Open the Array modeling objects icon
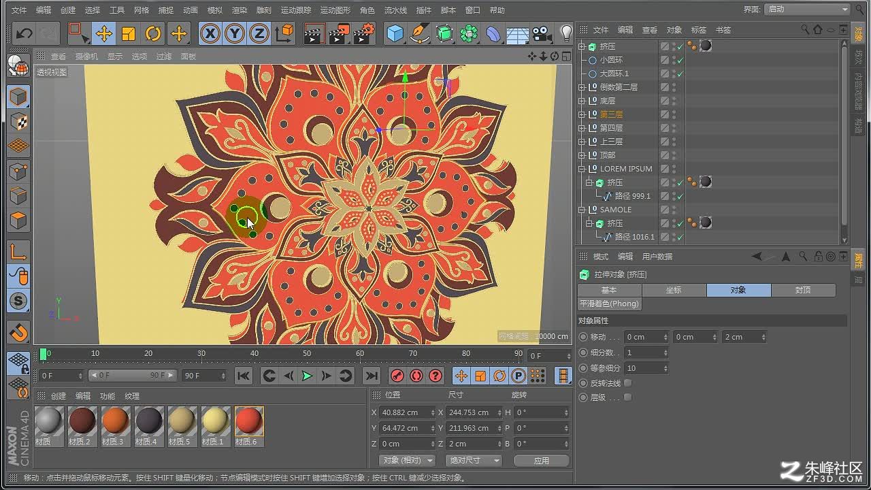This screenshot has height=490, width=871. [x=469, y=33]
